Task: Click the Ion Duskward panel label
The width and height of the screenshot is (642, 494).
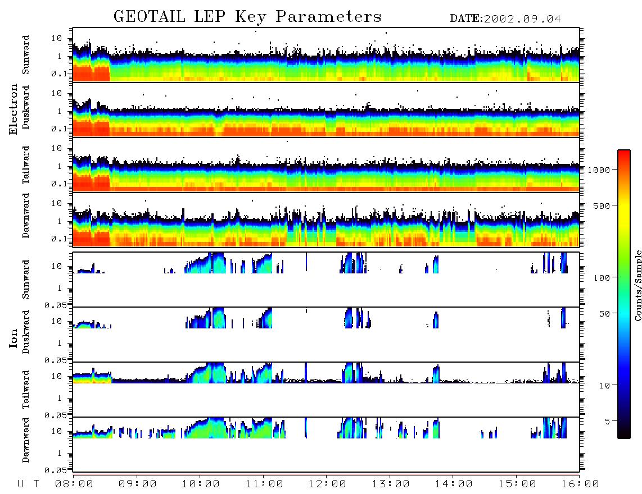Action: pyautogui.click(x=26, y=332)
